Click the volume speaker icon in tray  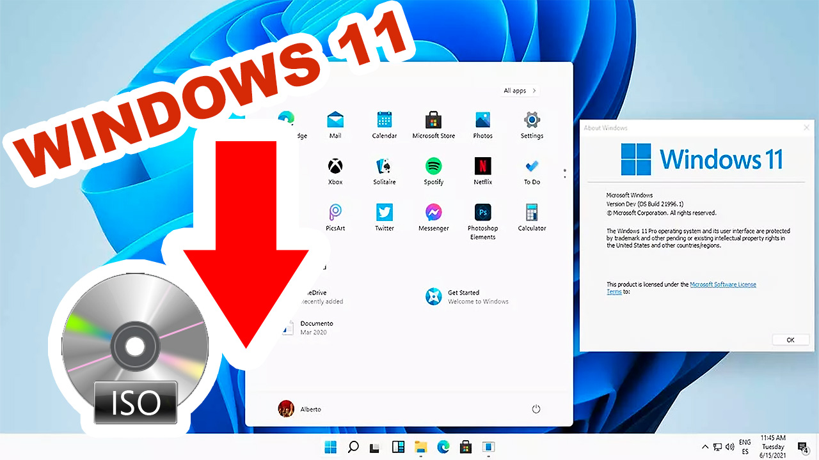pos(729,447)
